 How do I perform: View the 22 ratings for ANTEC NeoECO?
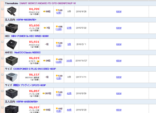click(59, 62)
